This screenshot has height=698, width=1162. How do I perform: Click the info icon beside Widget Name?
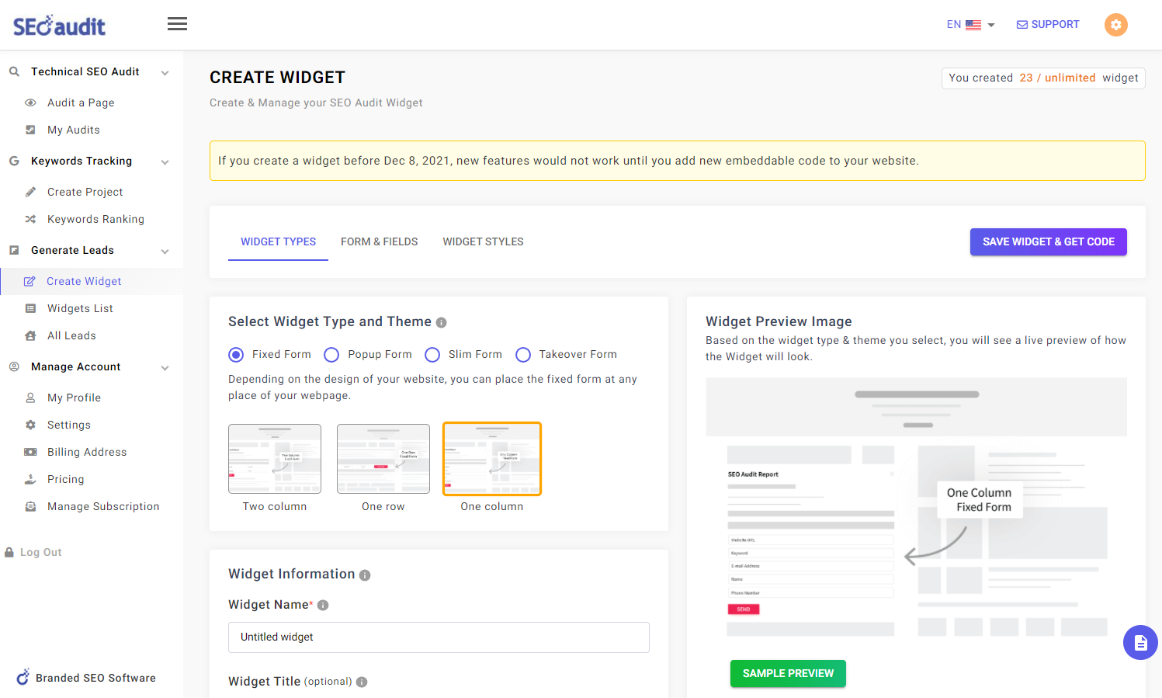tap(323, 606)
